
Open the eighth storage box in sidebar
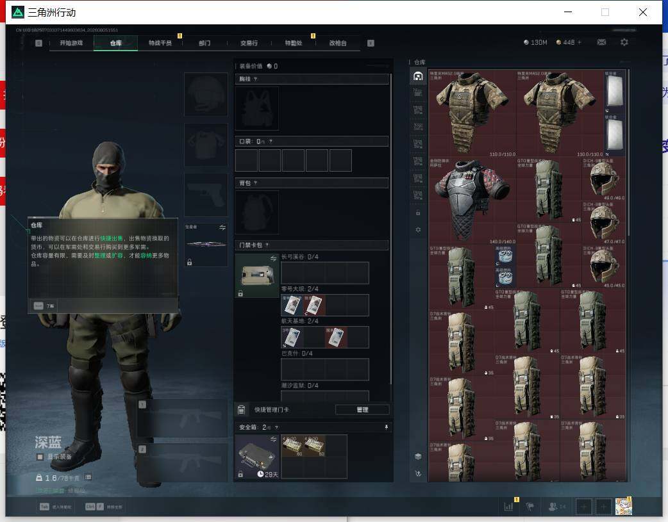(x=418, y=195)
